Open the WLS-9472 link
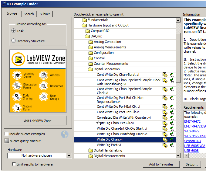Viewport: 206px width, 171px height. click(x=192, y=131)
